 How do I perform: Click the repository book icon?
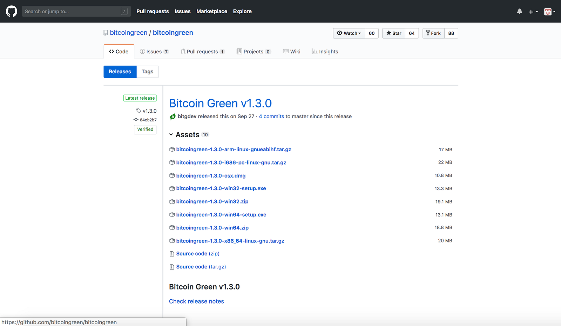pos(106,33)
